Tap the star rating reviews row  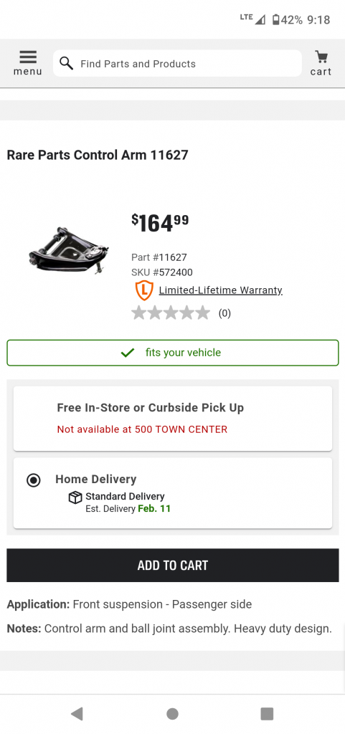coord(181,313)
